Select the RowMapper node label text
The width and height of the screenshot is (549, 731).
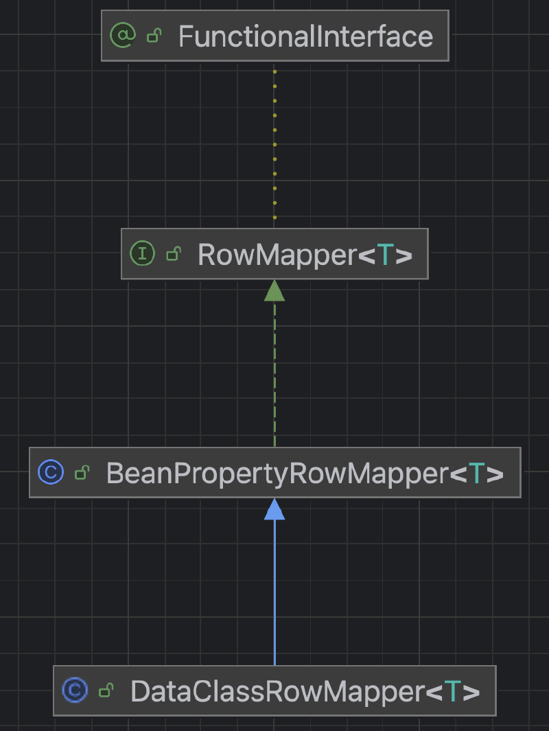[x=277, y=255]
